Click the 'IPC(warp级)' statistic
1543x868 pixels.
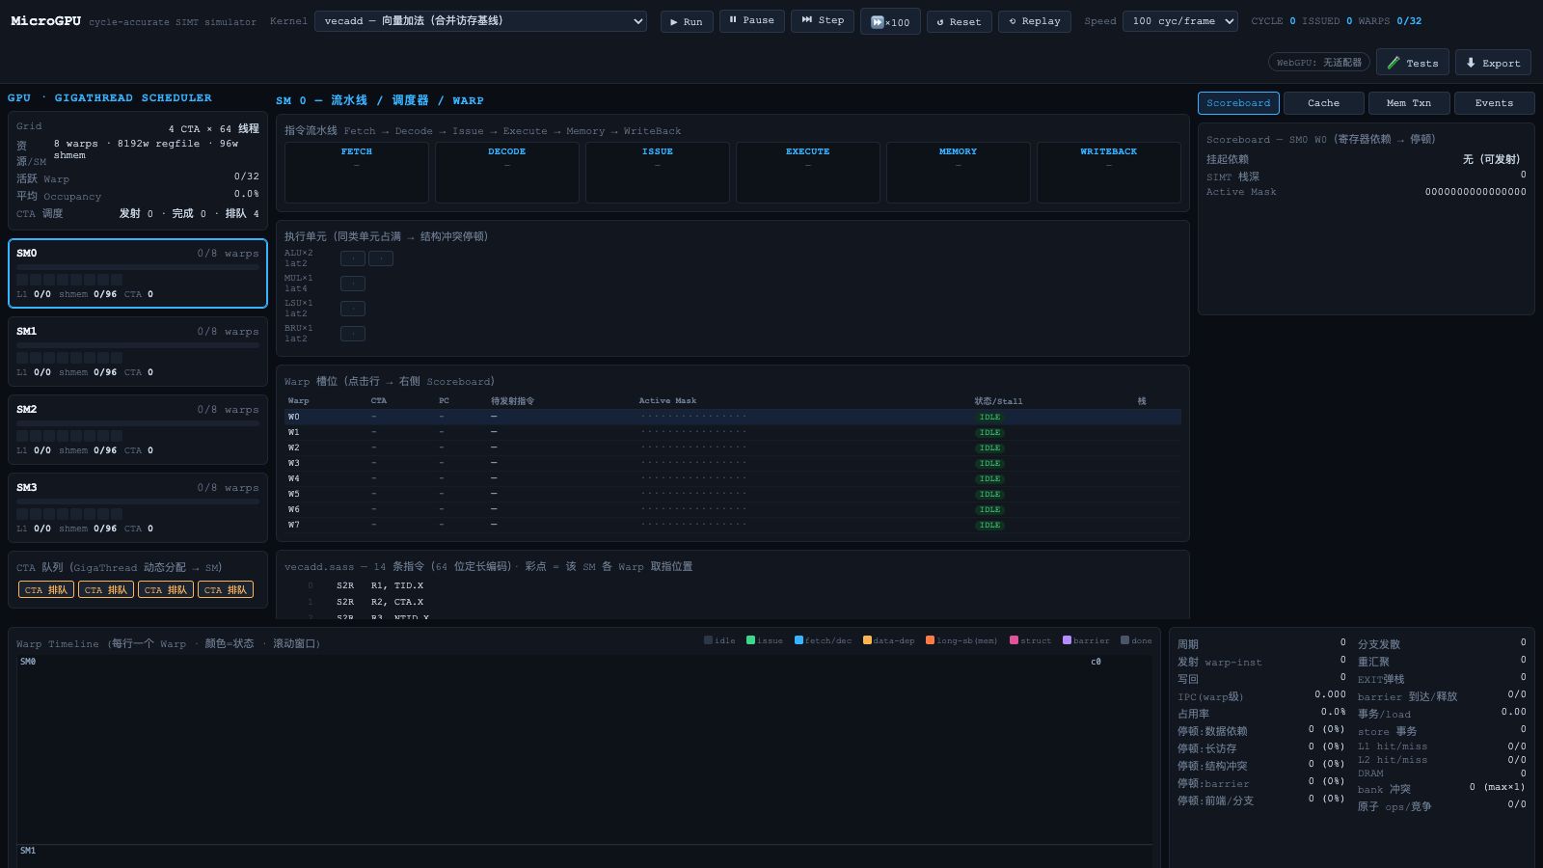point(1261,696)
